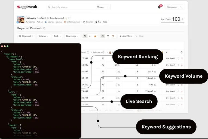Toggle the T in-title keyword filter

[x=108, y=36]
